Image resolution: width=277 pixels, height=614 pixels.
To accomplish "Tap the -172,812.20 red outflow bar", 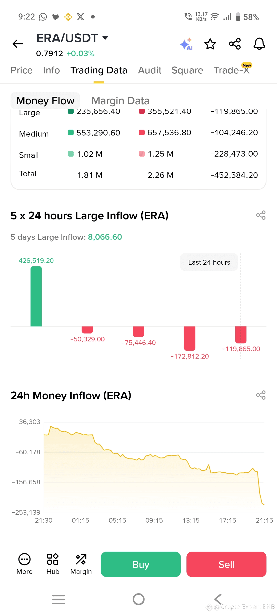I will (x=190, y=338).
